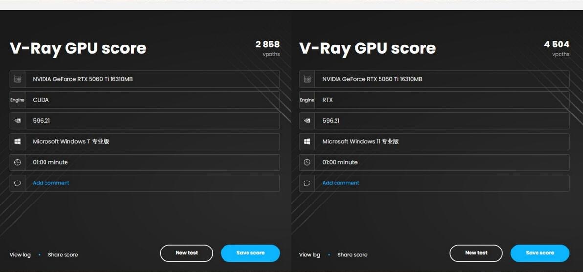
Task: Click Engine label beside CUDA
Action: click(x=18, y=100)
